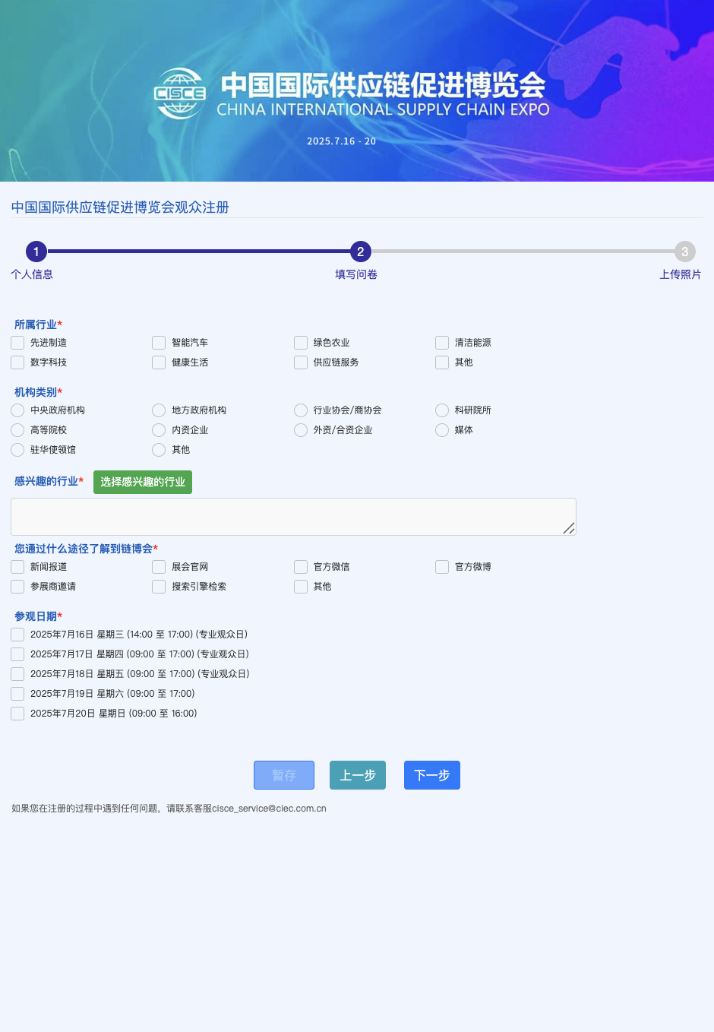Image resolution: width=714 pixels, height=1032 pixels.
Task: Click the CISCE globe logo
Action: [x=180, y=93]
